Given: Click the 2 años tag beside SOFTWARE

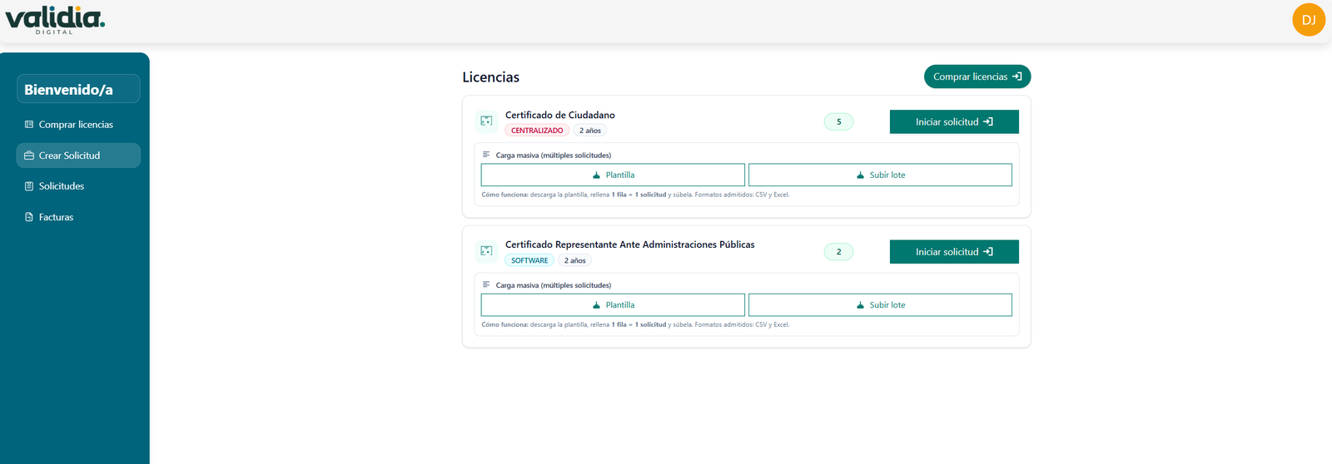Looking at the screenshot, I should (575, 260).
